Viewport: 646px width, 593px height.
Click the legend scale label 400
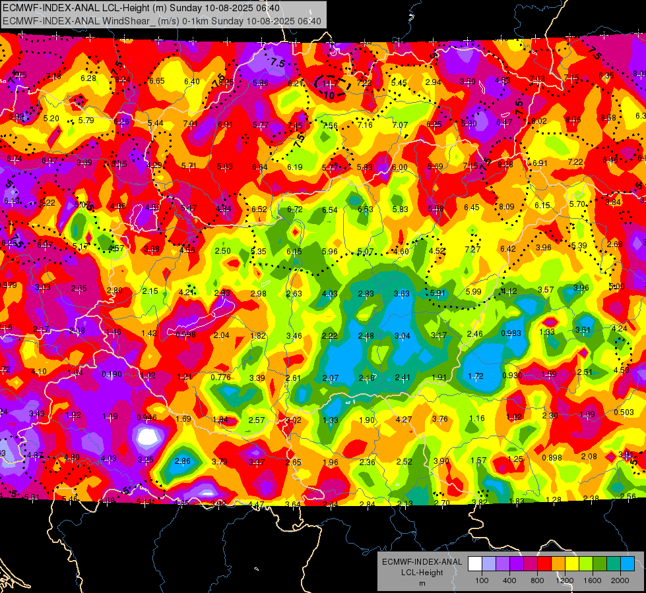click(x=509, y=580)
